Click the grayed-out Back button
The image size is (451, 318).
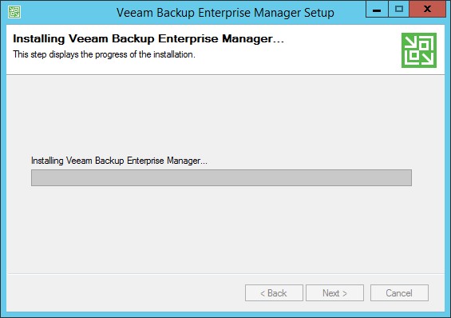coord(274,293)
